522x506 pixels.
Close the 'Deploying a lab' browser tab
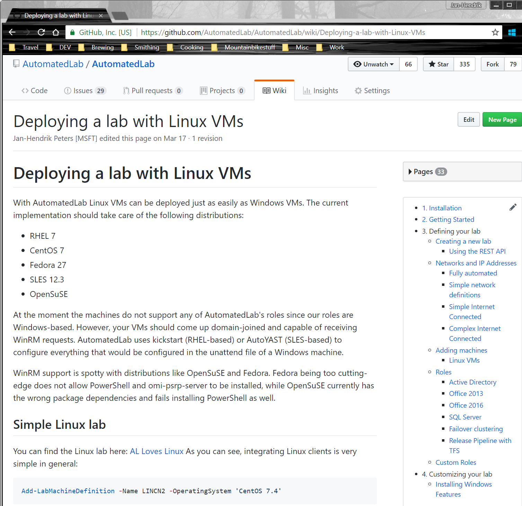click(101, 16)
